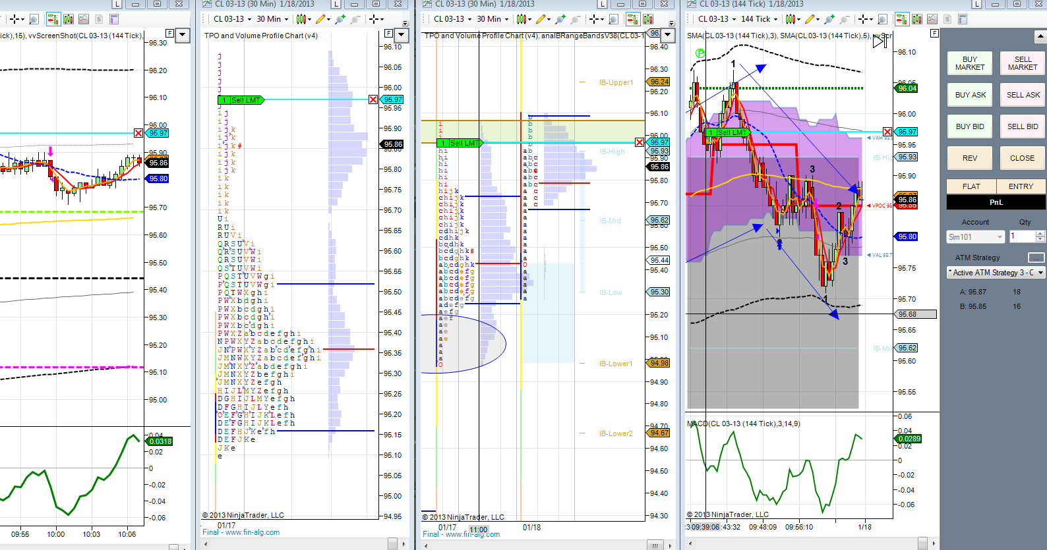Open Sim101 account dropdown
Image resolution: width=1047 pixels, height=550 pixels.
[x=976, y=236]
